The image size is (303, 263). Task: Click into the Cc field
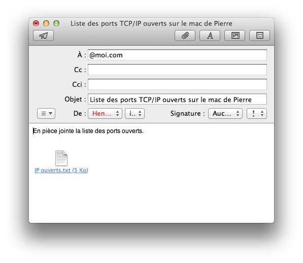[178, 70]
